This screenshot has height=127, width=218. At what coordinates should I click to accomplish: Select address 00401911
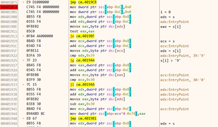[9, 31]
